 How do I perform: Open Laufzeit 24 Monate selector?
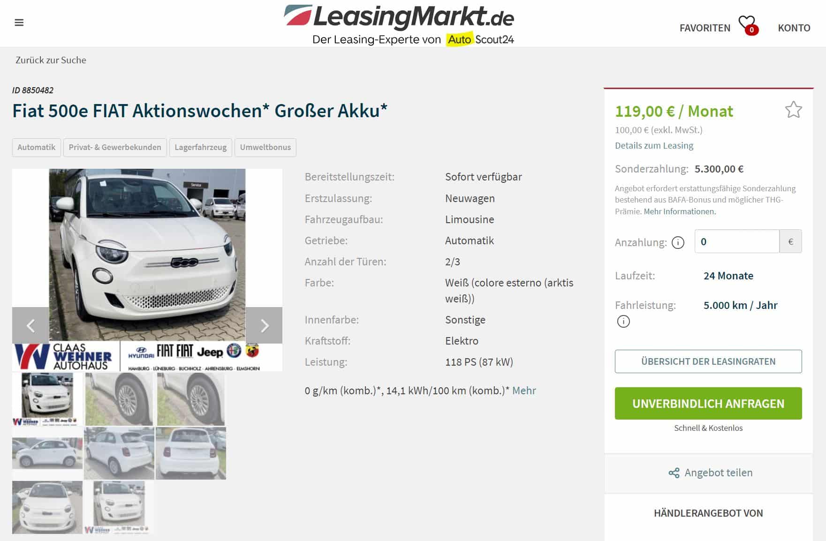tap(728, 276)
